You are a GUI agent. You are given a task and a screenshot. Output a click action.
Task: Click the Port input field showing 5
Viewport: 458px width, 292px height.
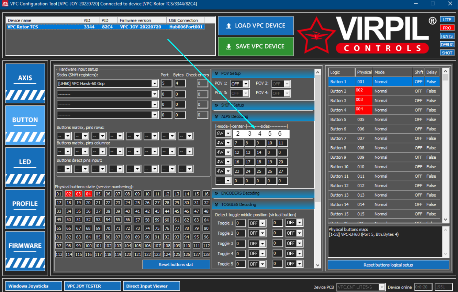point(167,83)
